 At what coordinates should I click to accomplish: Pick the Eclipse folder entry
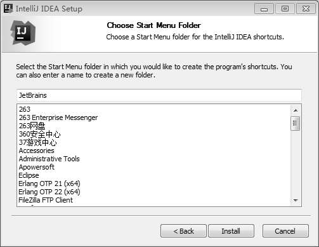pos(29,175)
